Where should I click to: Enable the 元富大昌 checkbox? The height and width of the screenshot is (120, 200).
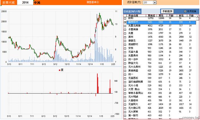click(x=125, y=52)
